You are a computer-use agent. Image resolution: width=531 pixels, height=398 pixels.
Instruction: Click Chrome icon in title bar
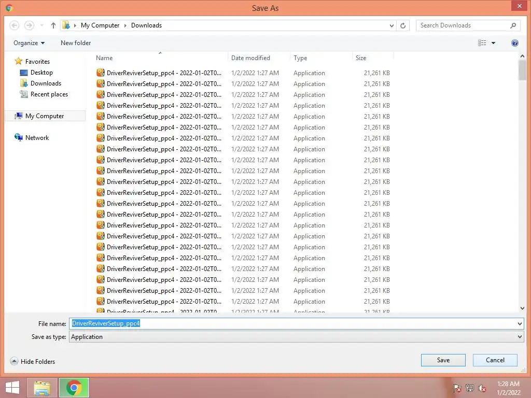coord(9,8)
